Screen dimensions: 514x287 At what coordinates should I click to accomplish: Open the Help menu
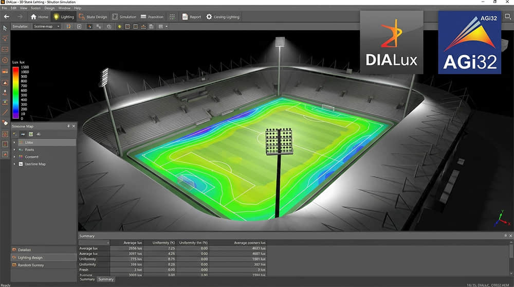click(78, 8)
